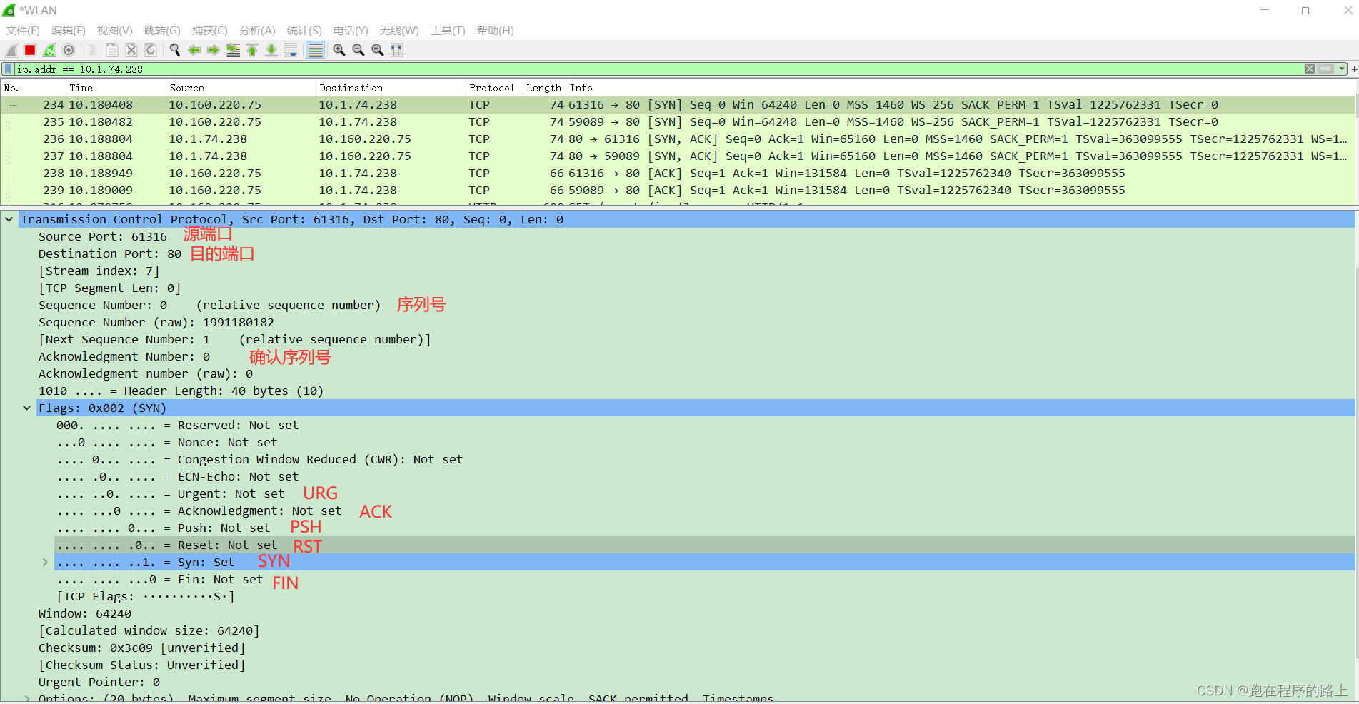Select the Destination Port: 80 field

click(x=110, y=254)
